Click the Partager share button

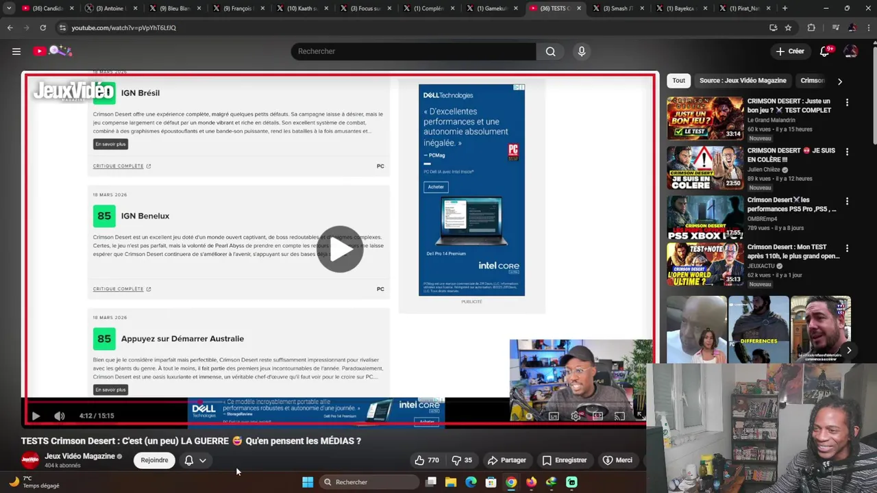click(x=507, y=460)
